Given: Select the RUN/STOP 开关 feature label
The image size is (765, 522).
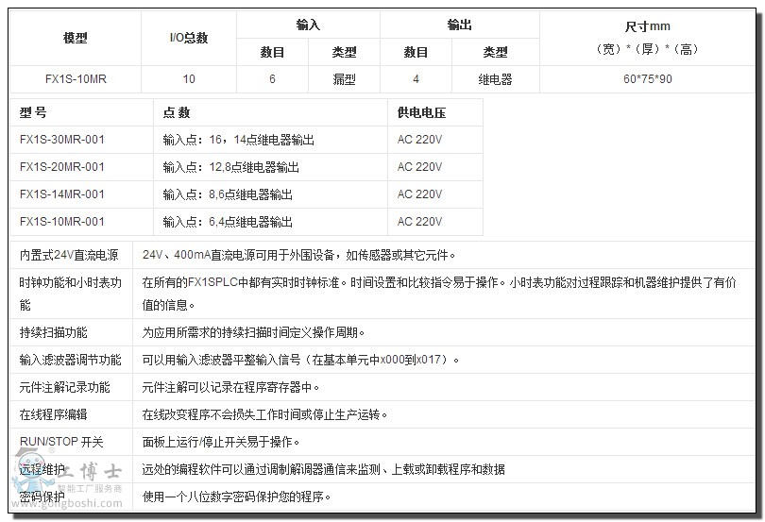Looking at the screenshot, I should click(x=61, y=442).
